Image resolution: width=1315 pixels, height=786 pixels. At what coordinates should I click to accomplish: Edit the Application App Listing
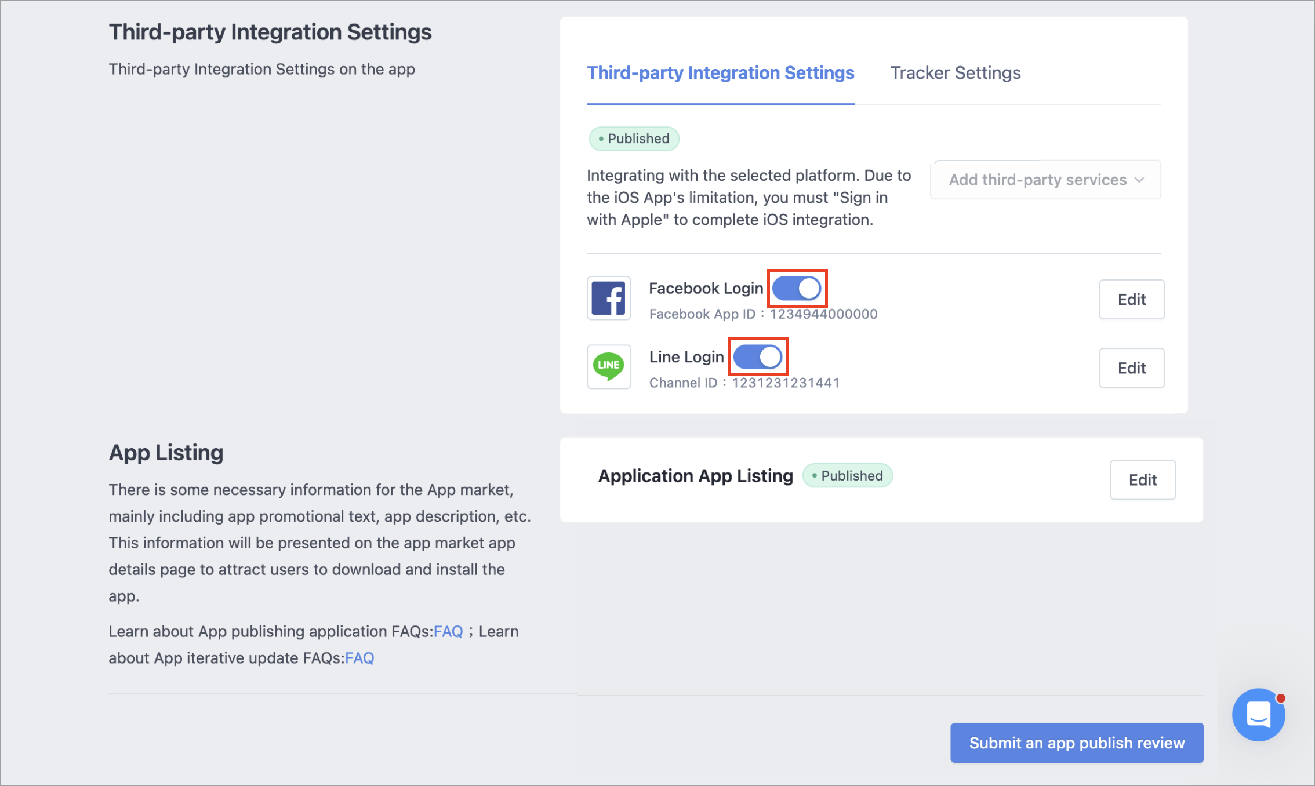(x=1142, y=479)
